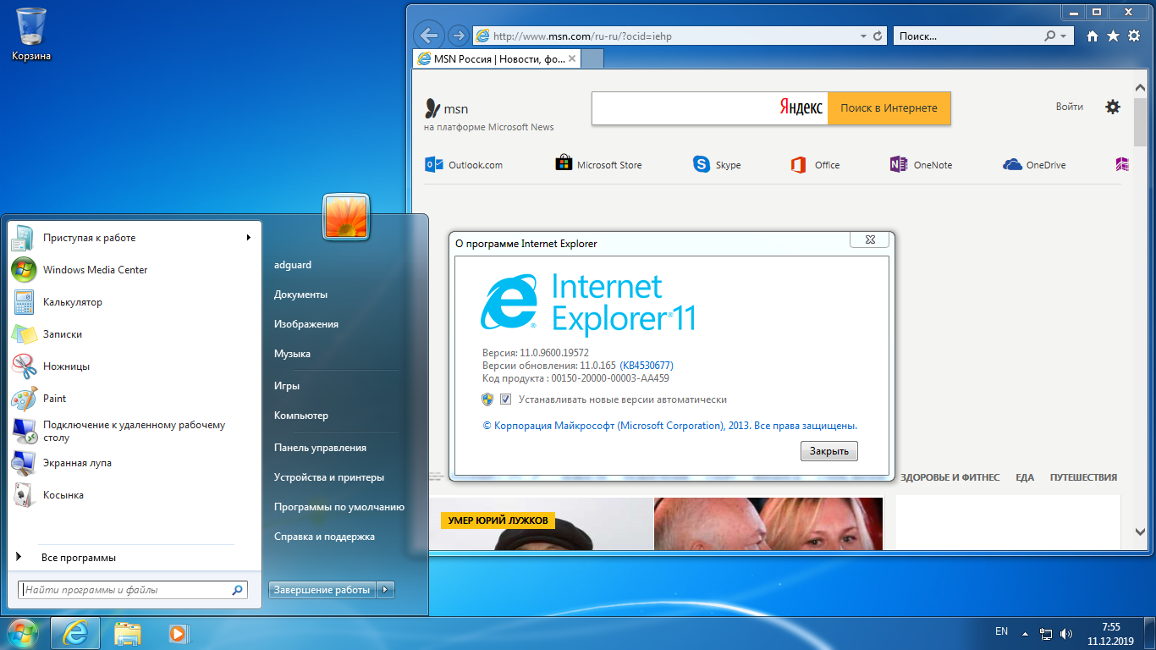
Task: Open Справка и поддержка
Action: pos(324,537)
